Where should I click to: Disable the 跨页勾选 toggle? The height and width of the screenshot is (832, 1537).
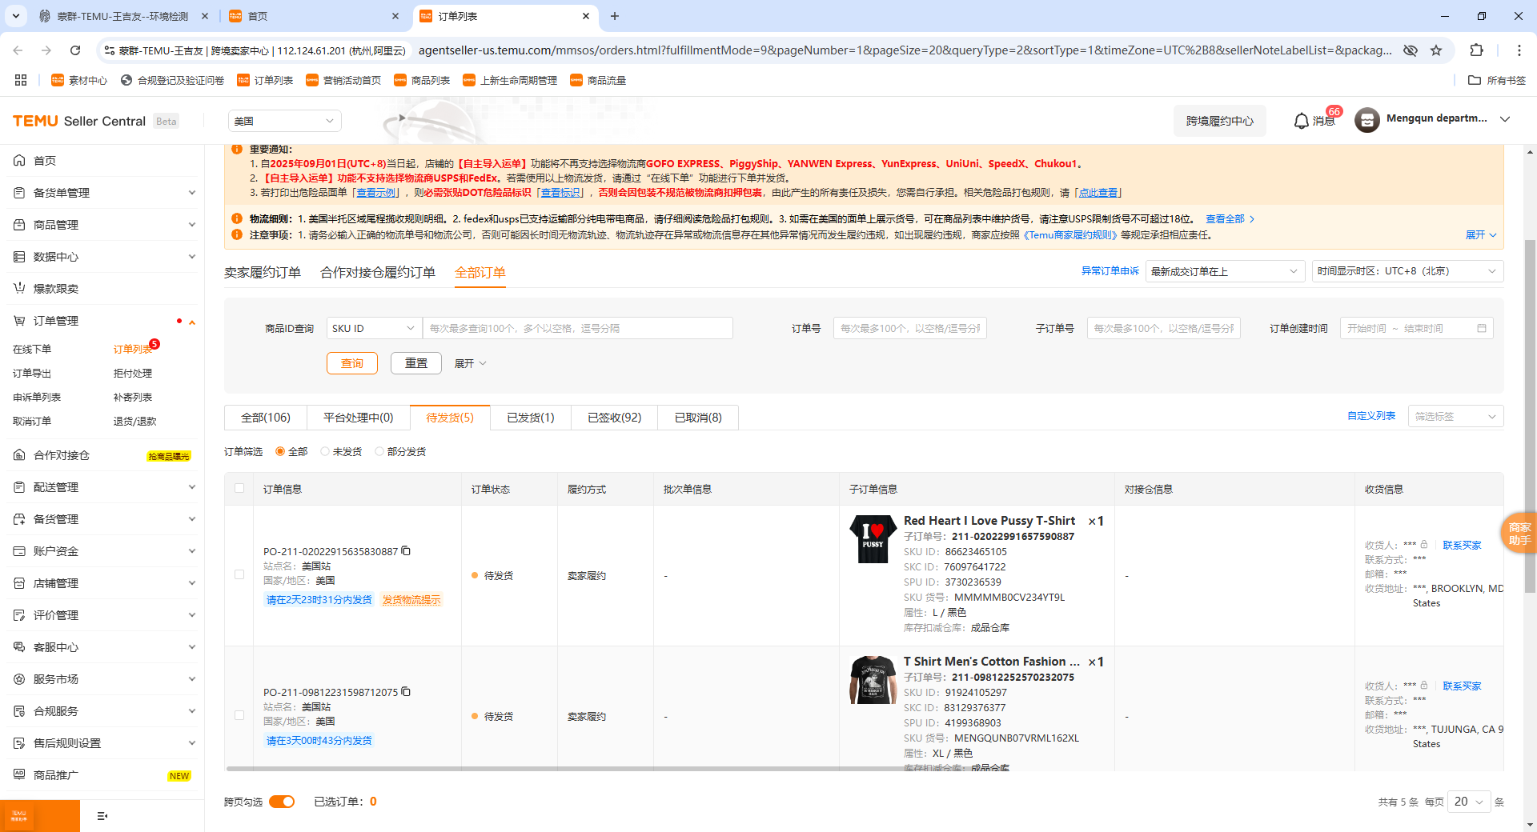(282, 801)
